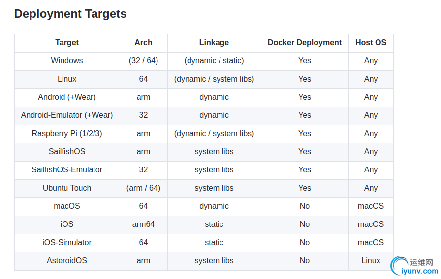This screenshot has width=441, height=279.
Task: Click iOS row's macOS host cell
Action: (371, 224)
